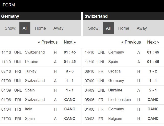The image size is (164, 126).
Task: Click Switzerland 2 - 1 score versus Ukraine
Action: tap(153, 90)
